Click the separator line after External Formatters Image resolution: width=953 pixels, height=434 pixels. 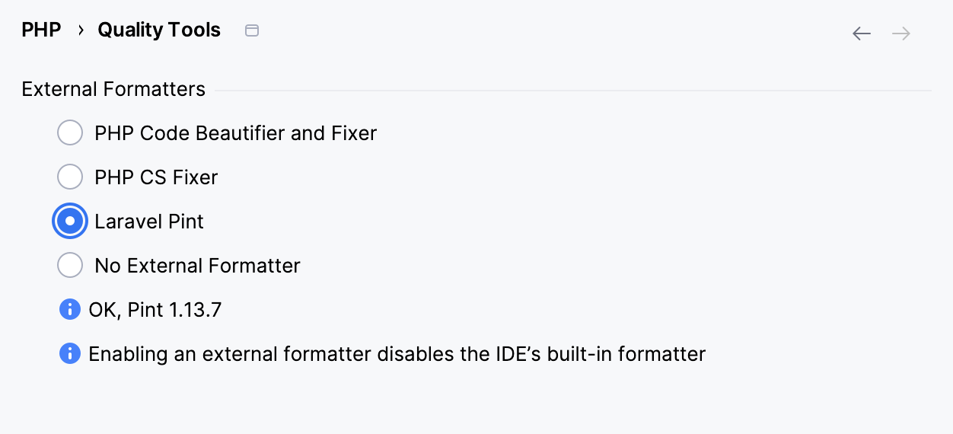point(572,91)
